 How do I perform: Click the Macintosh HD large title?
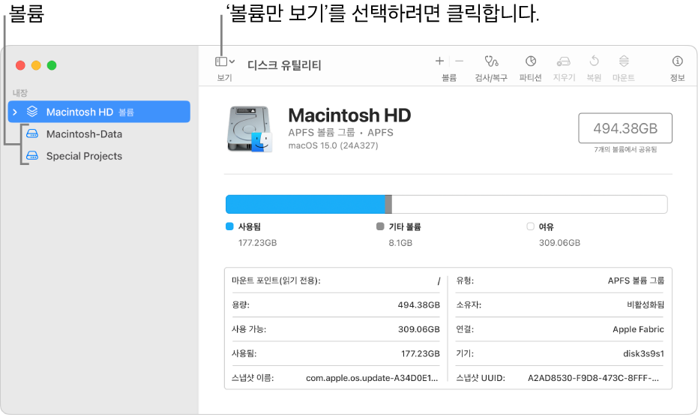pos(349,115)
